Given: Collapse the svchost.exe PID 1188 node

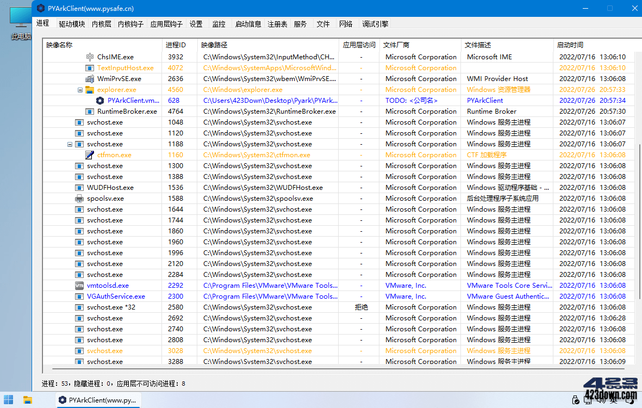Looking at the screenshot, I should pos(70,144).
